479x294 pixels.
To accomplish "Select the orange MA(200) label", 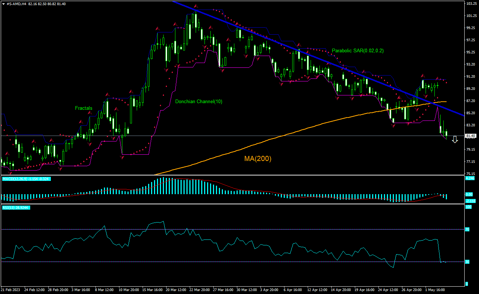I will (258, 159).
